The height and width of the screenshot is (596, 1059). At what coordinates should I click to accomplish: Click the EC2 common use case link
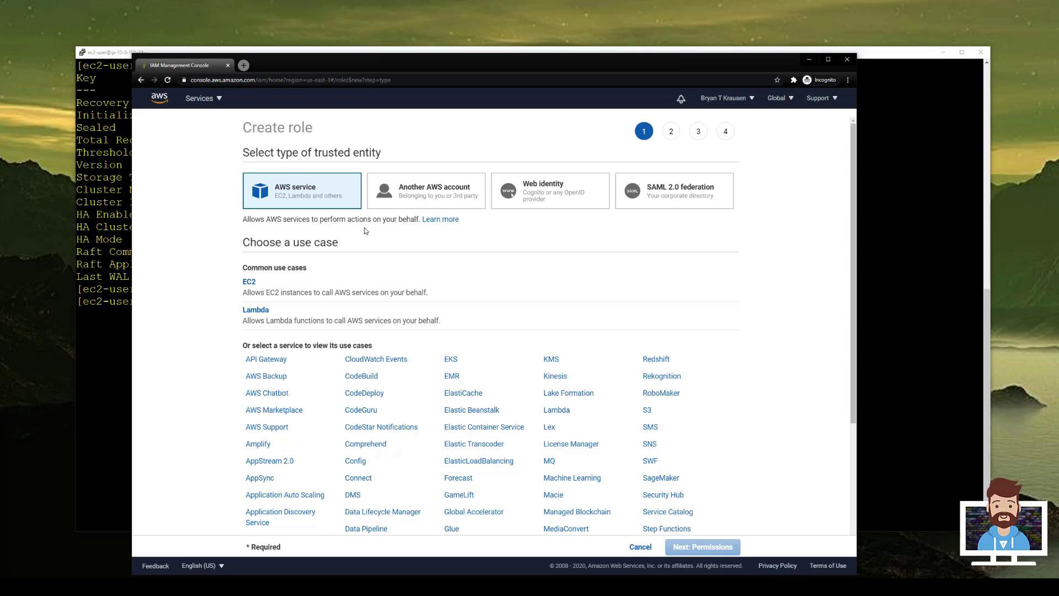click(249, 281)
